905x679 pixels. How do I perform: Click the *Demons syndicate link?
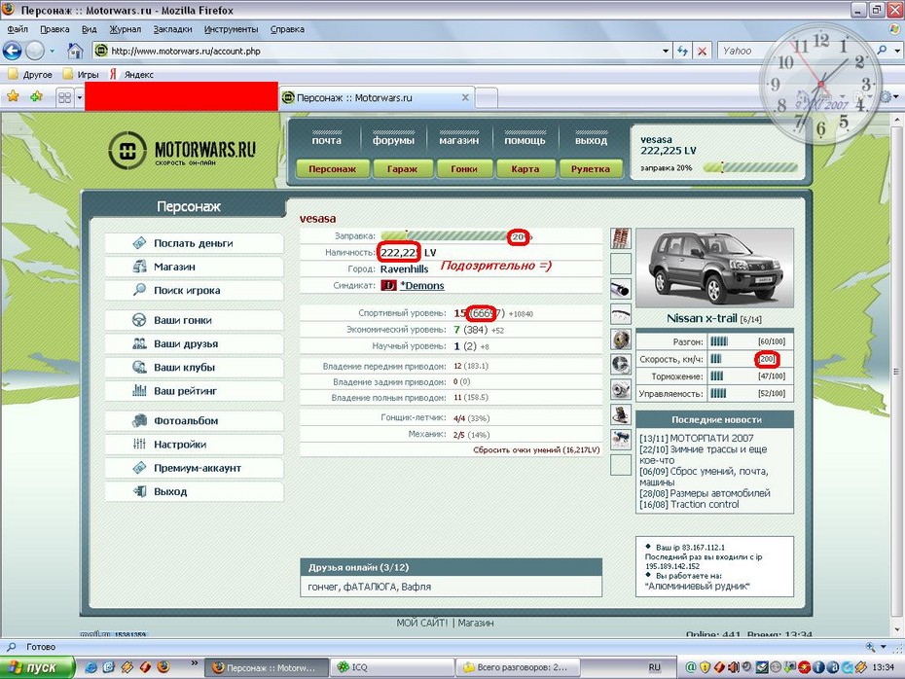pos(422,286)
